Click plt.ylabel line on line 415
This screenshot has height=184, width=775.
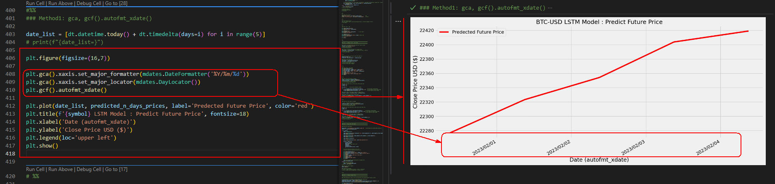(x=79, y=130)
